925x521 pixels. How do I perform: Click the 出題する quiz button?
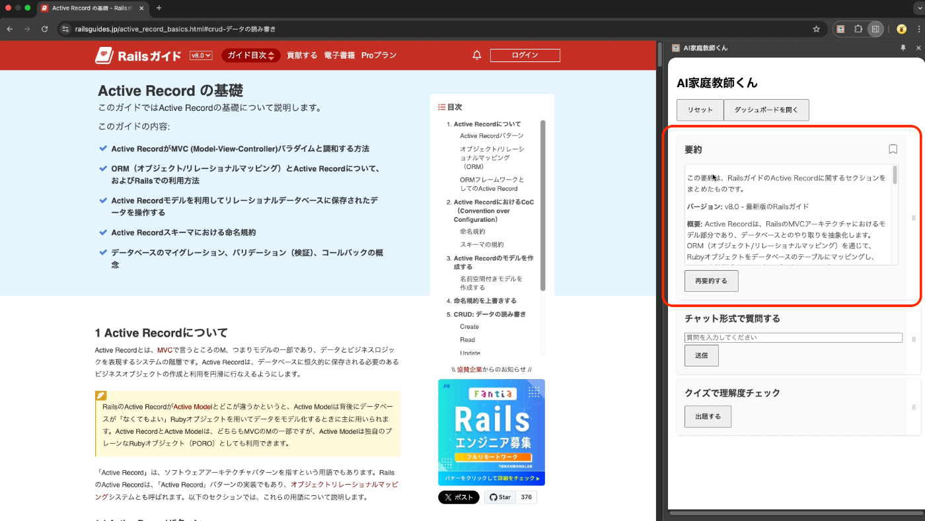pos(708,417)
